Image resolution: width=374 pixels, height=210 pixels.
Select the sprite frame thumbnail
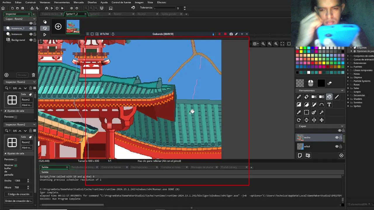(x=73, y=27)
